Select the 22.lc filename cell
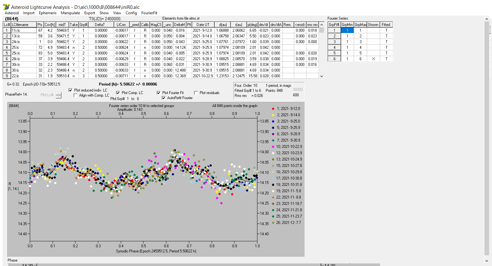 23,76
